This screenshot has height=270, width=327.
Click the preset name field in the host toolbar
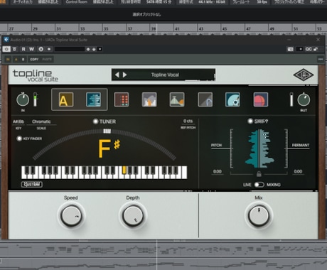(x=70, y=49)
